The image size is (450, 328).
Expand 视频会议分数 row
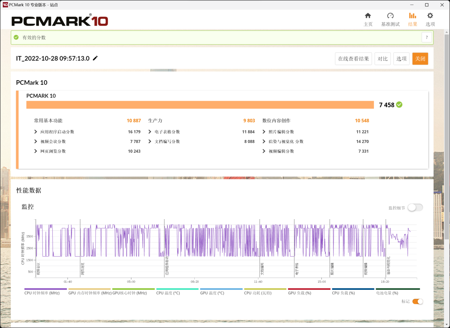coord(36,141)
